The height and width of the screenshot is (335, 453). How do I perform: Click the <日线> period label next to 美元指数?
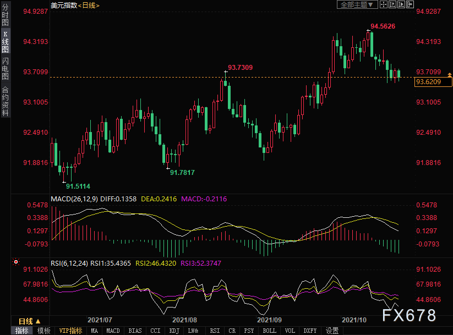pos(87,5)
